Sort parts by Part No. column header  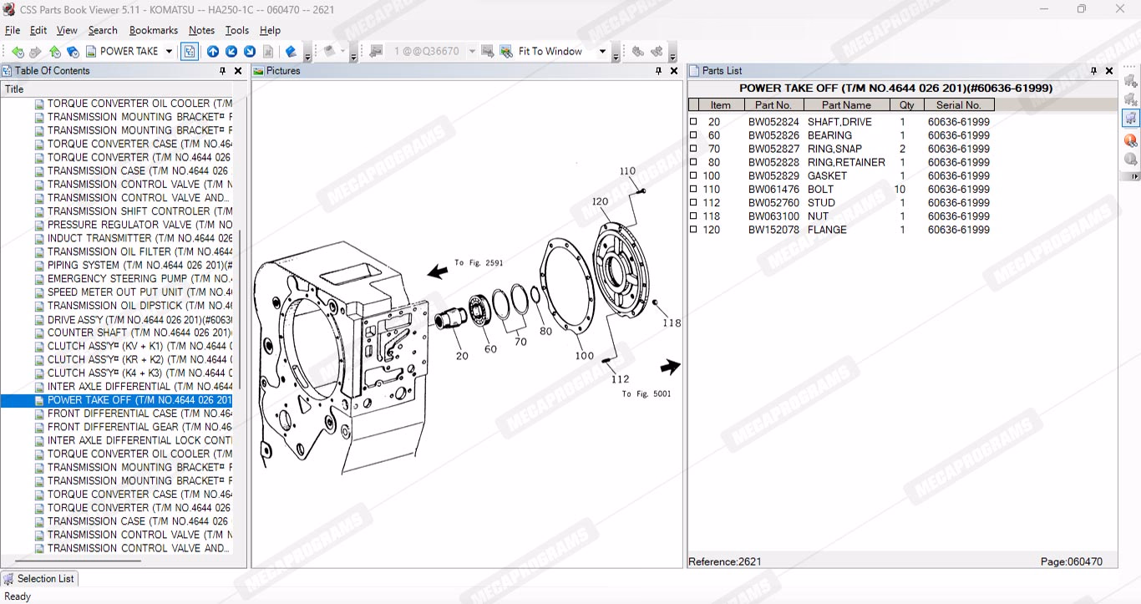click(x=773, y=105)
